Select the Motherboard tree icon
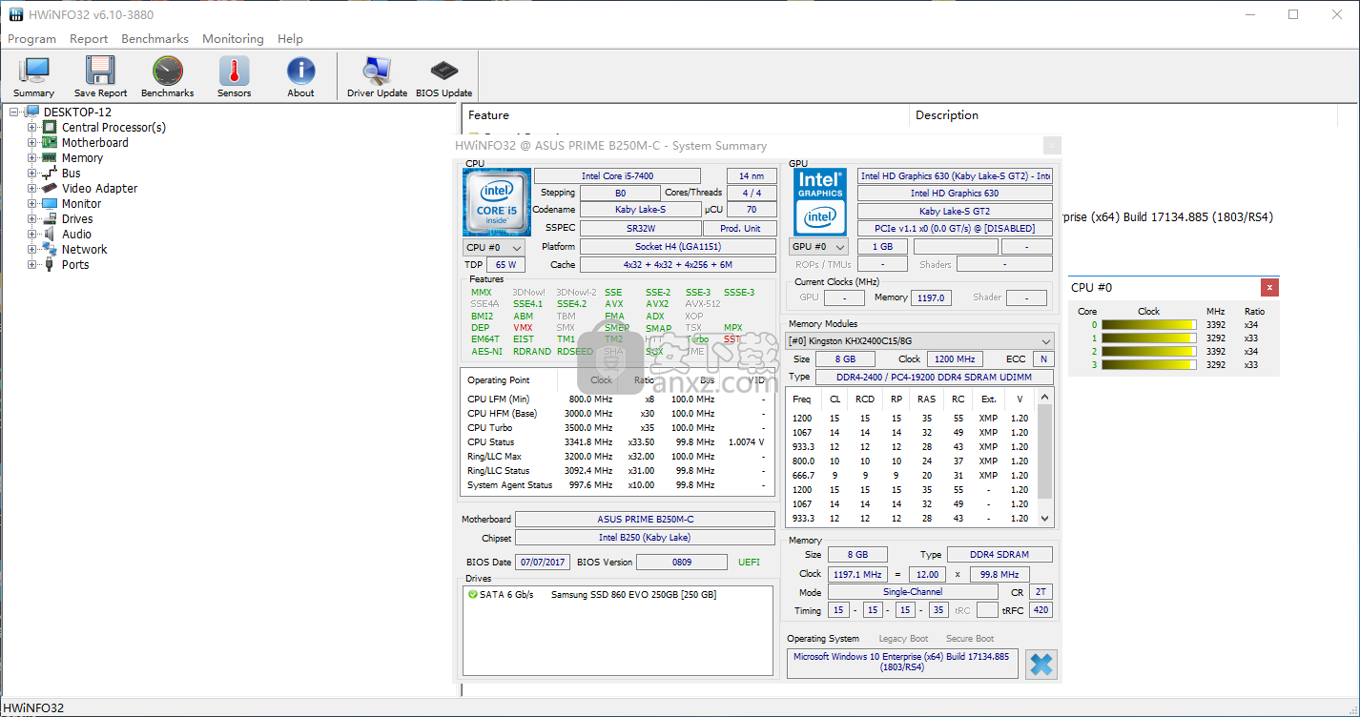This screenshot has width=1360, height=717. tap(50, 142)
